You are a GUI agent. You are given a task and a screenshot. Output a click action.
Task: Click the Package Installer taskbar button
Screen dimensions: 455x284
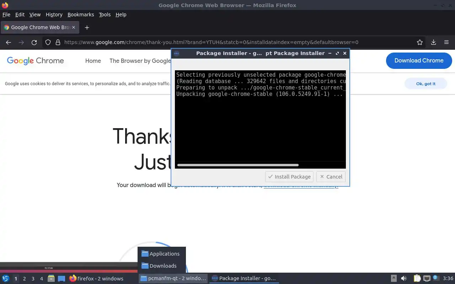(x=244, y=279)
